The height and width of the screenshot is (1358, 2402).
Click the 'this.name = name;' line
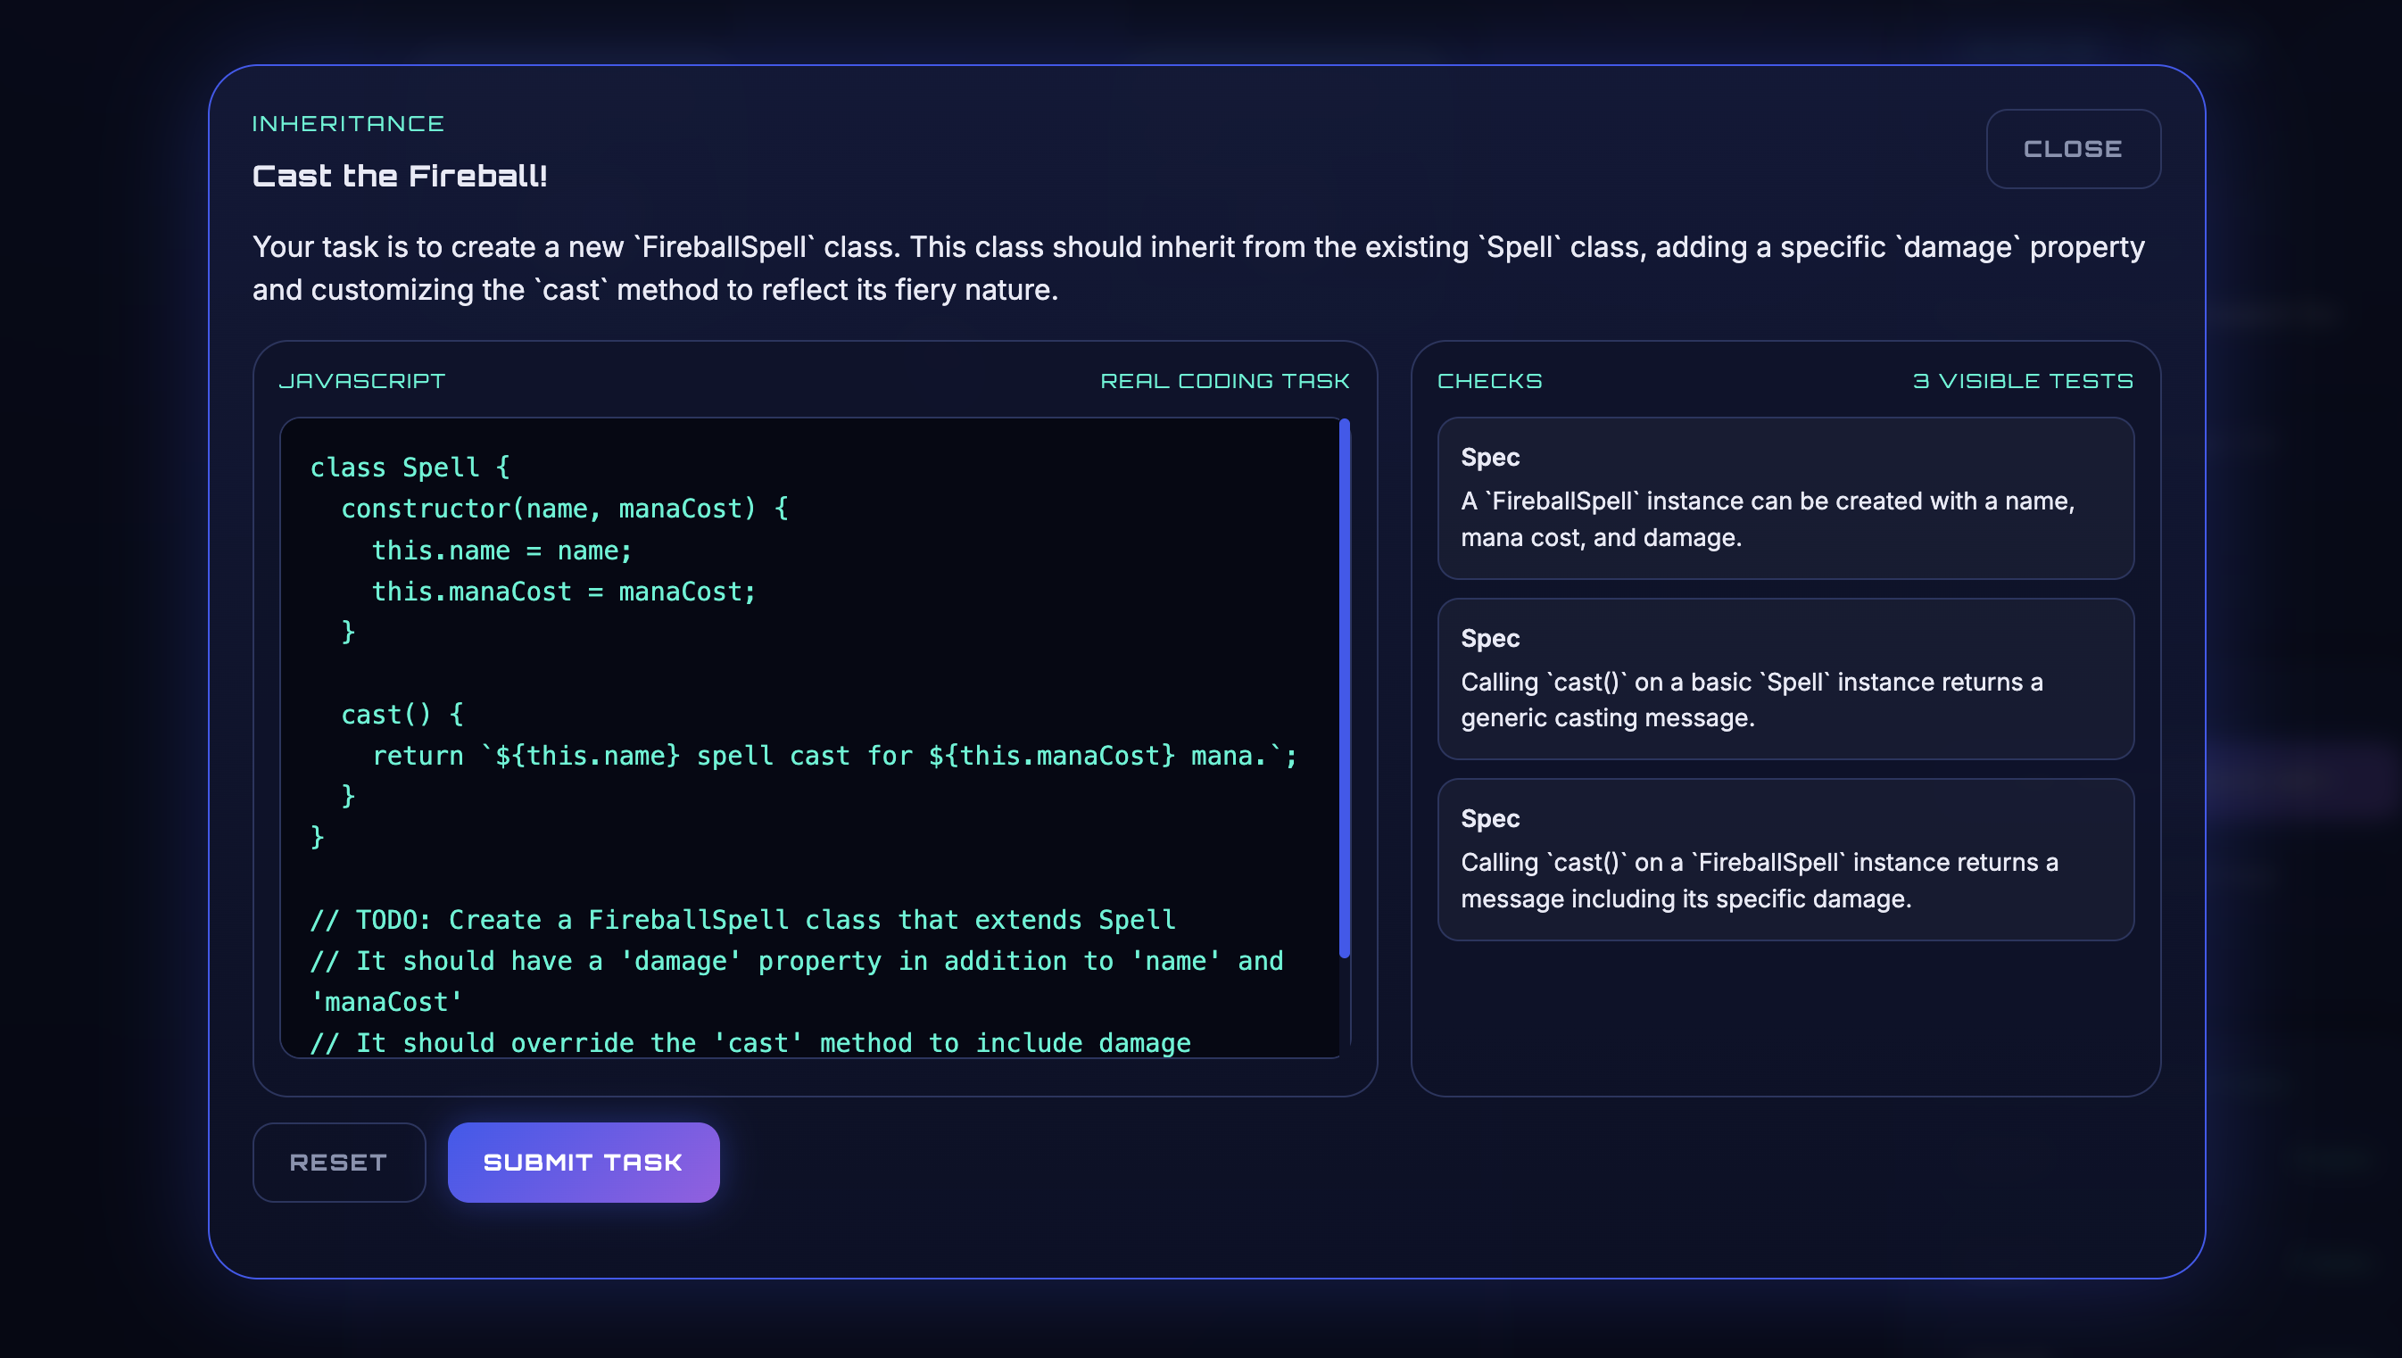click(501, 551)
